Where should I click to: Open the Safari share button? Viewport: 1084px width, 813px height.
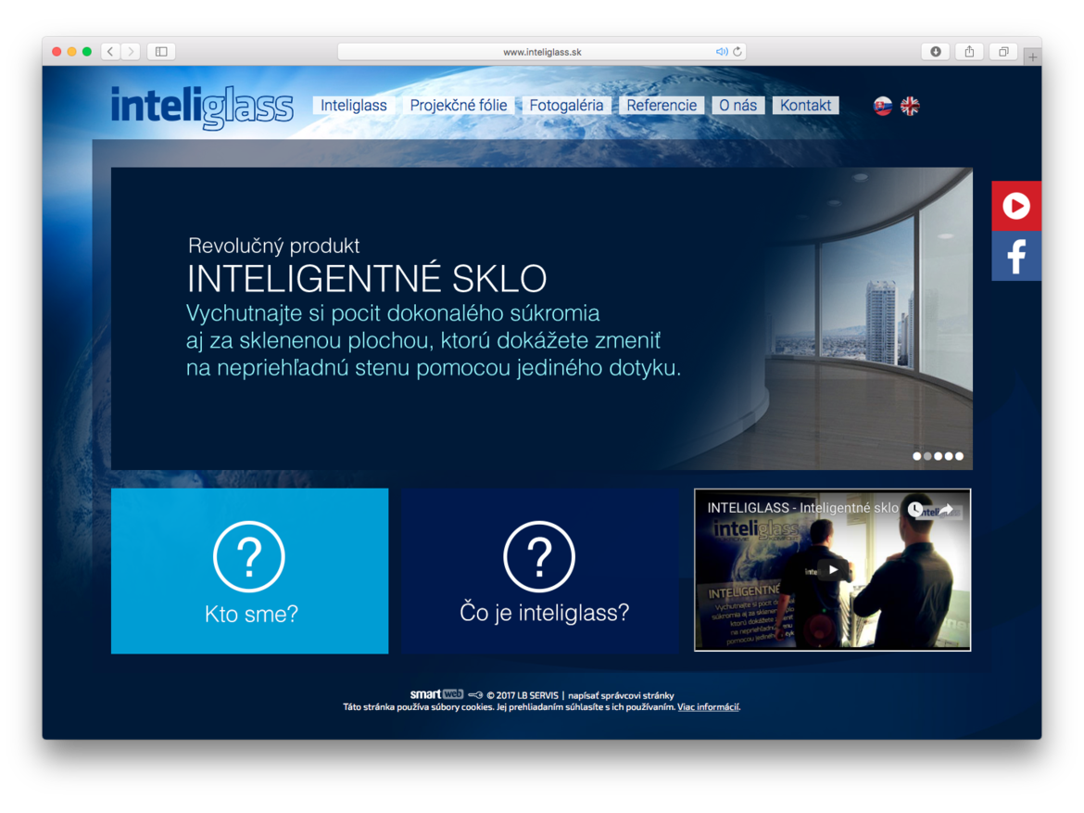point(969,51)
